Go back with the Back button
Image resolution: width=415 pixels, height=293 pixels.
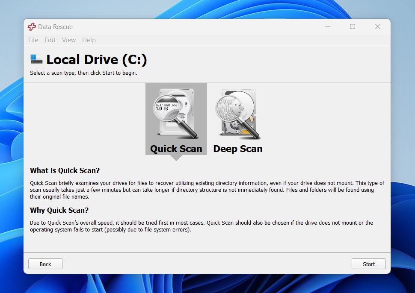(45, 264)
